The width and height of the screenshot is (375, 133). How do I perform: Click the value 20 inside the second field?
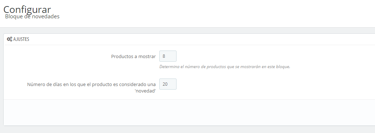165,84
